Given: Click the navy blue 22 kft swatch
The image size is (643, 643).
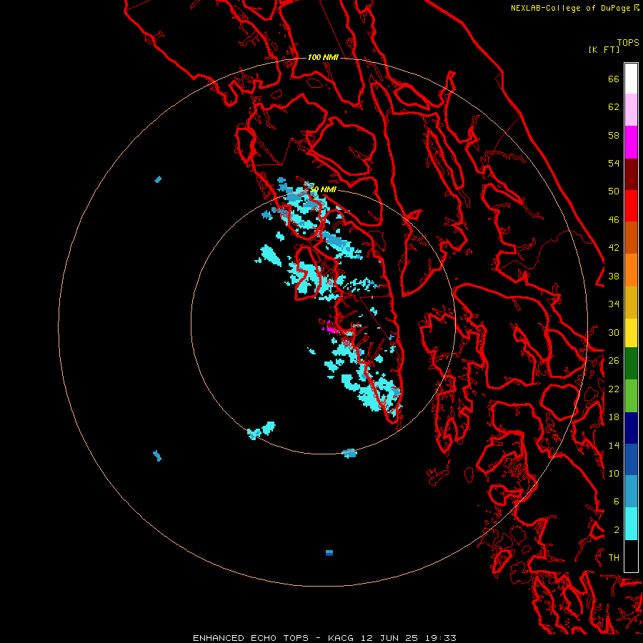Looking at the screenshot, I should coord(631,428).
